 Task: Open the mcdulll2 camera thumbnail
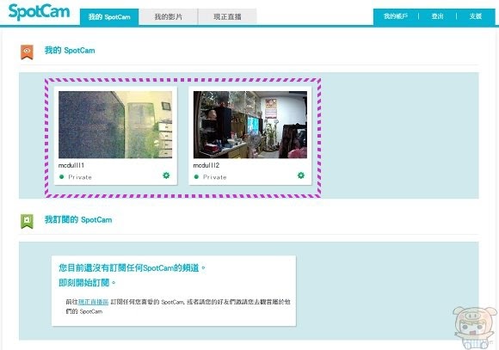click(250, 125)
